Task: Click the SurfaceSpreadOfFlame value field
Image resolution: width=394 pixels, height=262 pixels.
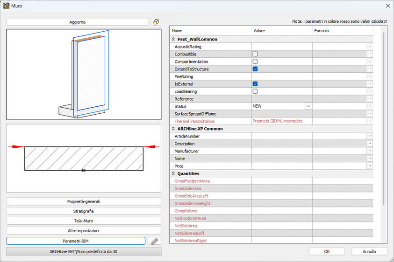Action: pos(282,114)
